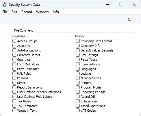Check the Currency Details option
141x116 pixels.
(x=14, y=55)
